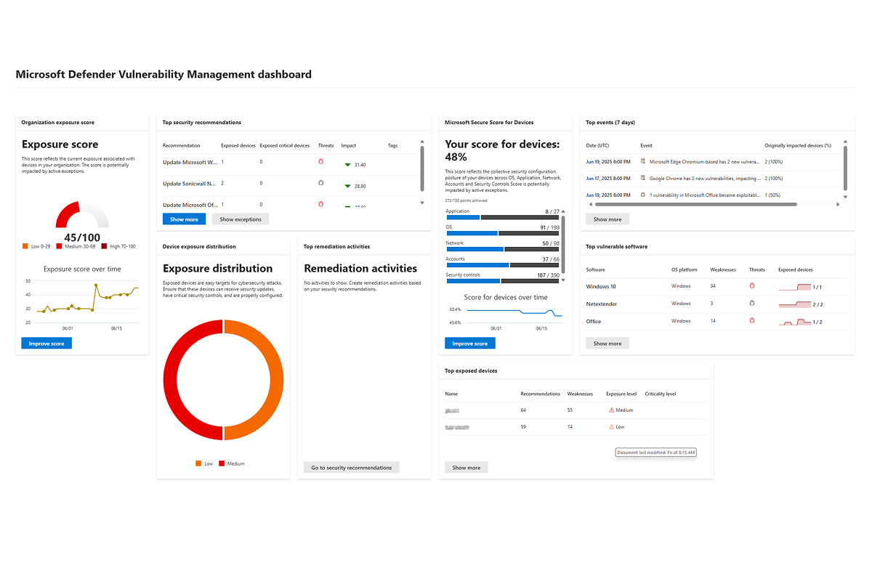This screenshot has height=581, width=872.
Task: Click Show more under Top exposed devices
Action: (467, 468)
